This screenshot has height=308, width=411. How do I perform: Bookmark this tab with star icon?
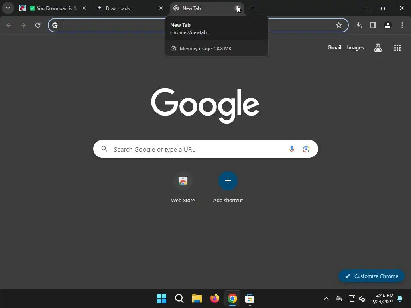click(x=339, y=25)
